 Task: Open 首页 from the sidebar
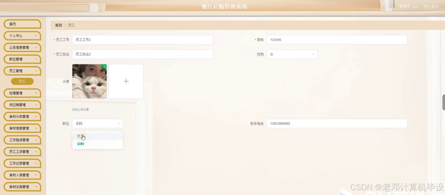(22, 24)
